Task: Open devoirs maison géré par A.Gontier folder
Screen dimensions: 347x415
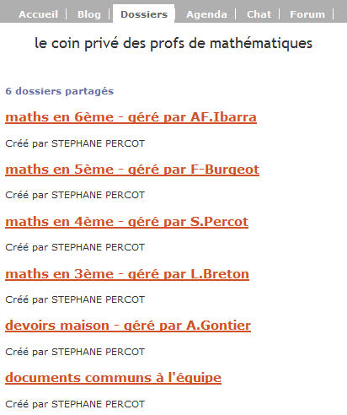Action: pos(128,326)
